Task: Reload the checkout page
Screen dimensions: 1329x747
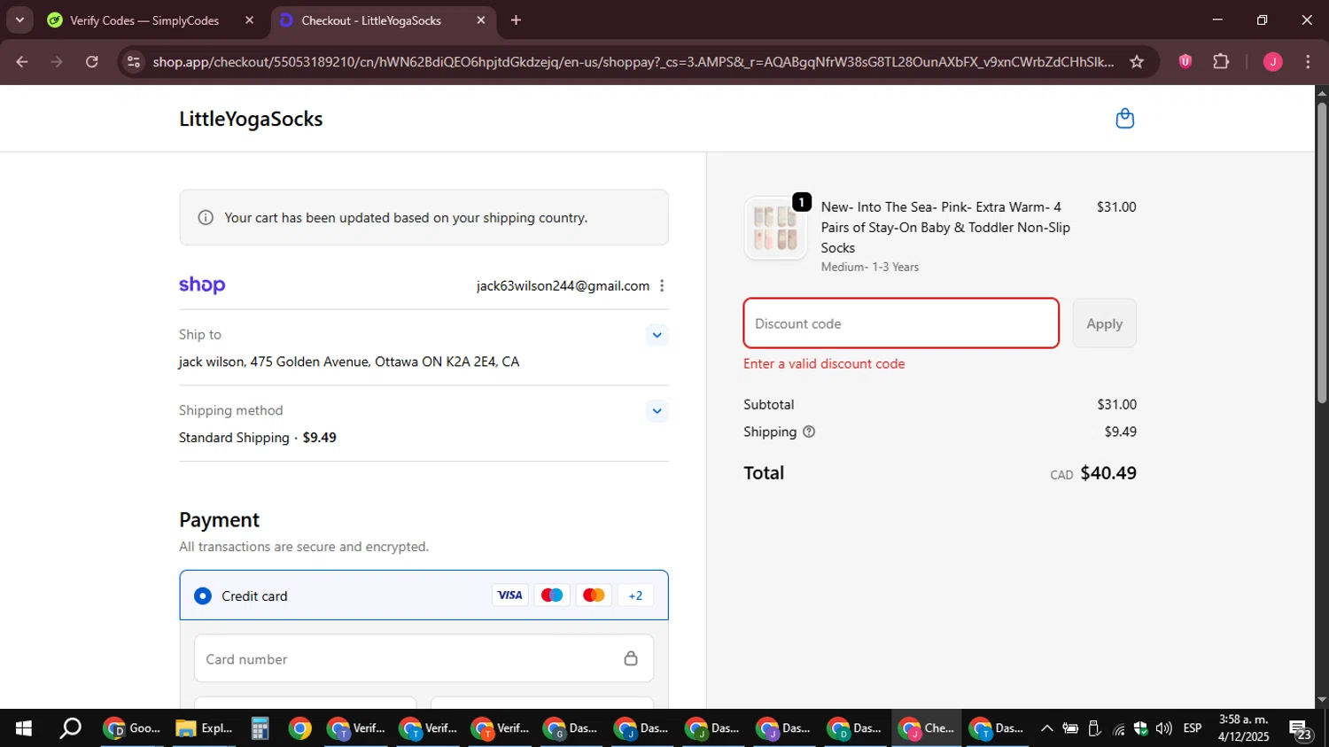Action: 92,61
